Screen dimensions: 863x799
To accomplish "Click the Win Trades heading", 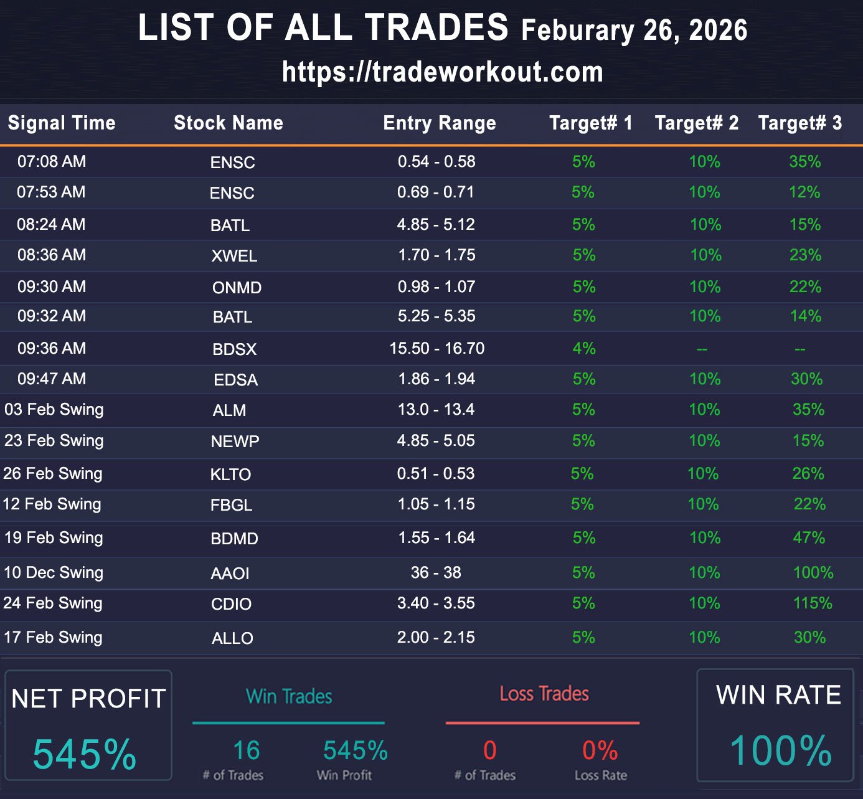I will (289, 696).
